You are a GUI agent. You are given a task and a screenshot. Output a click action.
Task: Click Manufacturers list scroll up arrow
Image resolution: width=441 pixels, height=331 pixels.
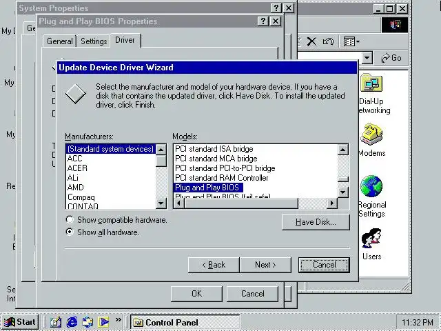(161, 150)
